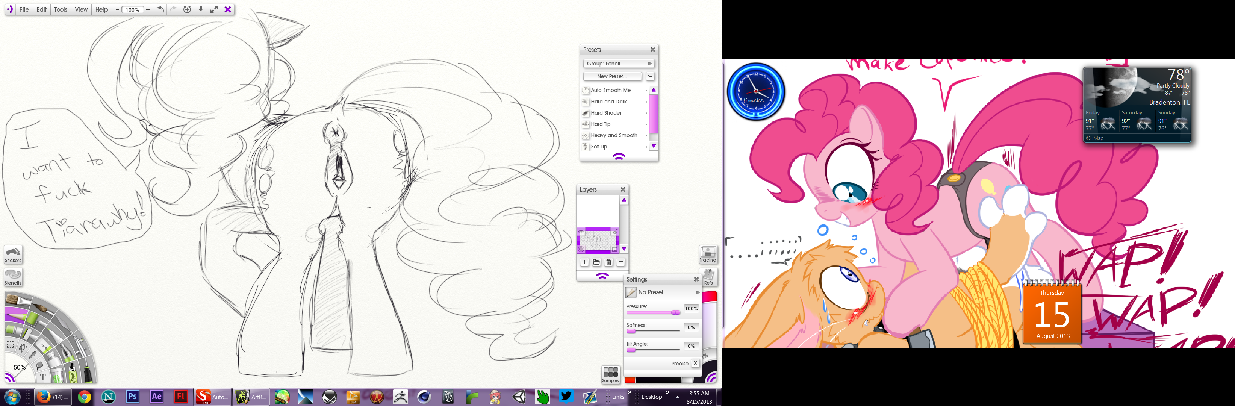Adjust the Pressure slider handle
The width and height of the screenshot is (1235, 406).
coord(675,312)
